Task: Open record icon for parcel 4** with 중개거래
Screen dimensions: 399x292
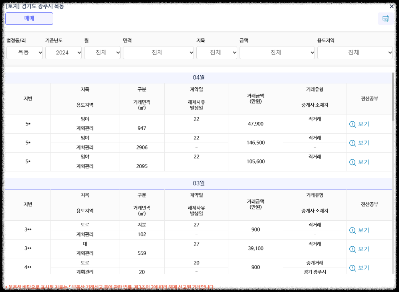Action: 352,268
